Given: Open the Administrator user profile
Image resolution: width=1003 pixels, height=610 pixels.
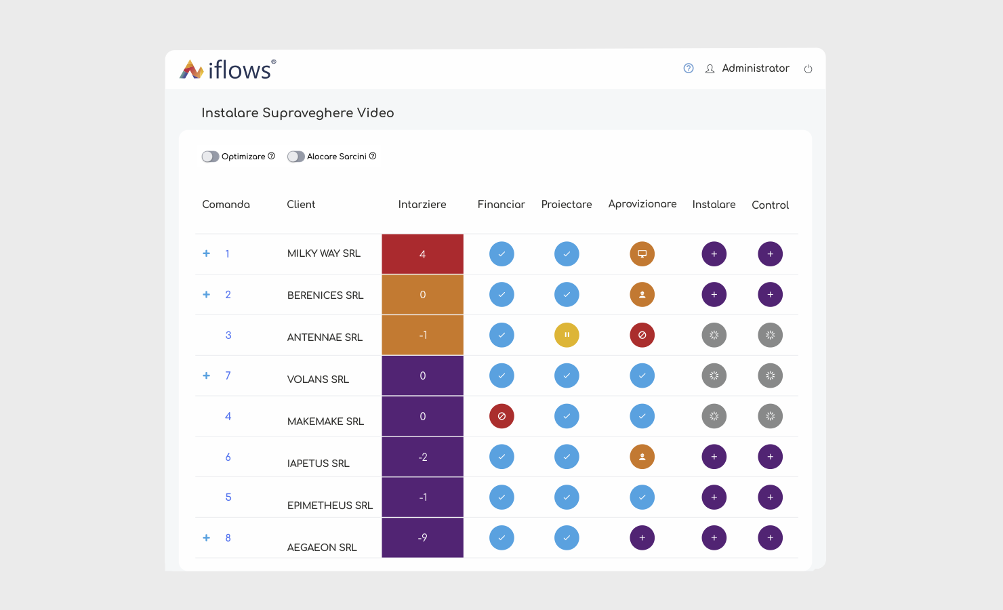Looking at the screenshot, I should [748, 68].
